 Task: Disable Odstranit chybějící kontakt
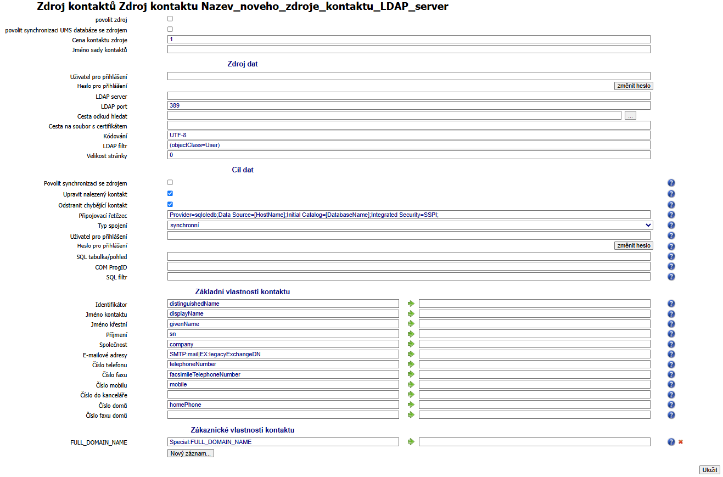point(170,204)
